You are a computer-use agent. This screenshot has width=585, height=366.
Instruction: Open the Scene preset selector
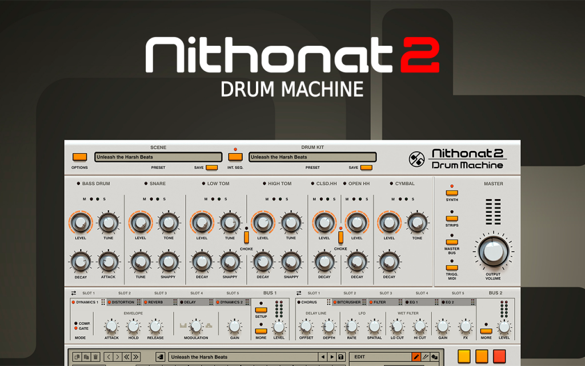tap(158, 157)
